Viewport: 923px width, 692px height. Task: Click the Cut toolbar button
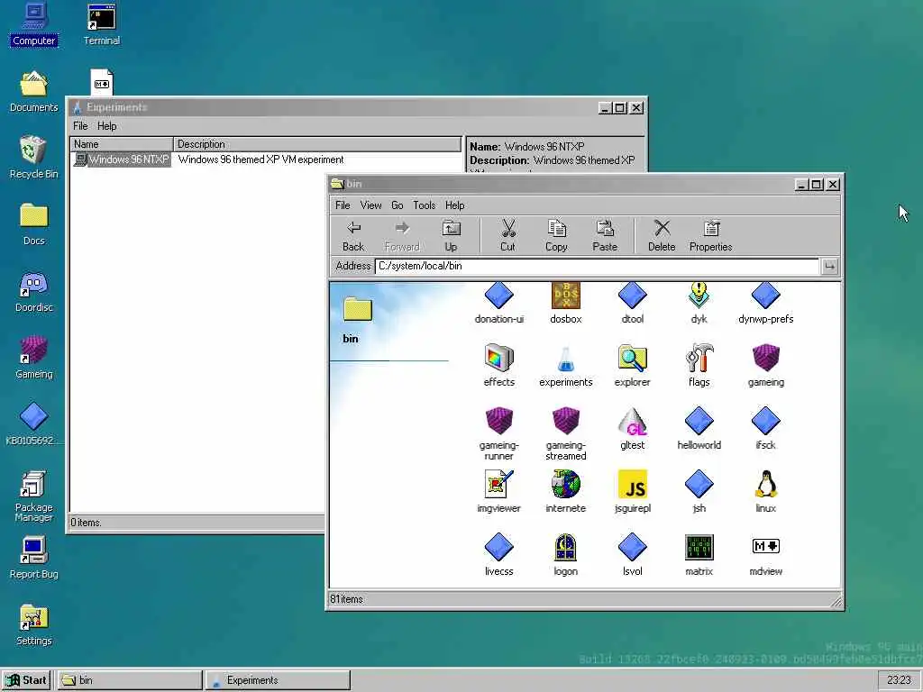[507, 236]
